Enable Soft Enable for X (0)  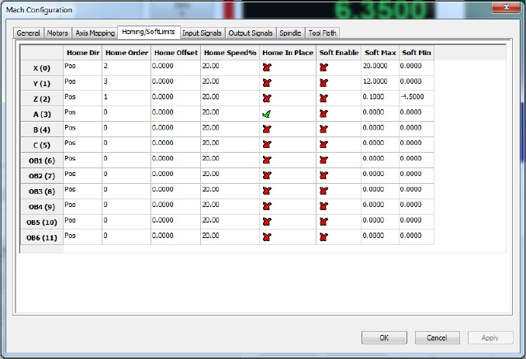pos(324,67)
